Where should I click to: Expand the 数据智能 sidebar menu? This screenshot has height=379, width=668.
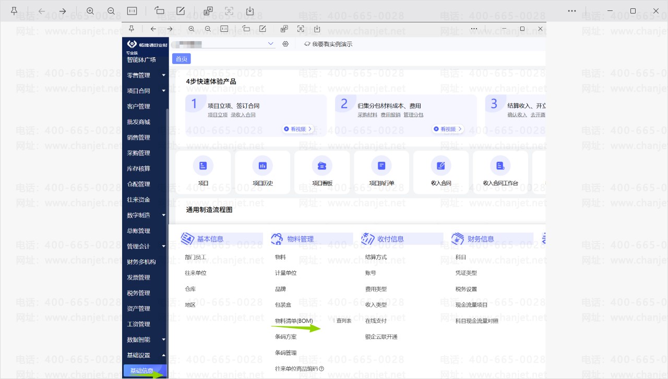coord(163,339)
